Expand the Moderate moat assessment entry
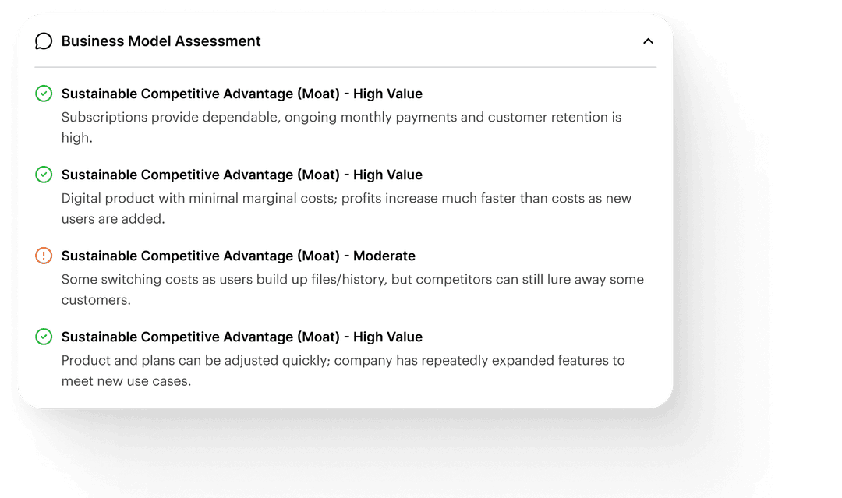The height and width of the screenshot is (498, 842). (239, 256)
